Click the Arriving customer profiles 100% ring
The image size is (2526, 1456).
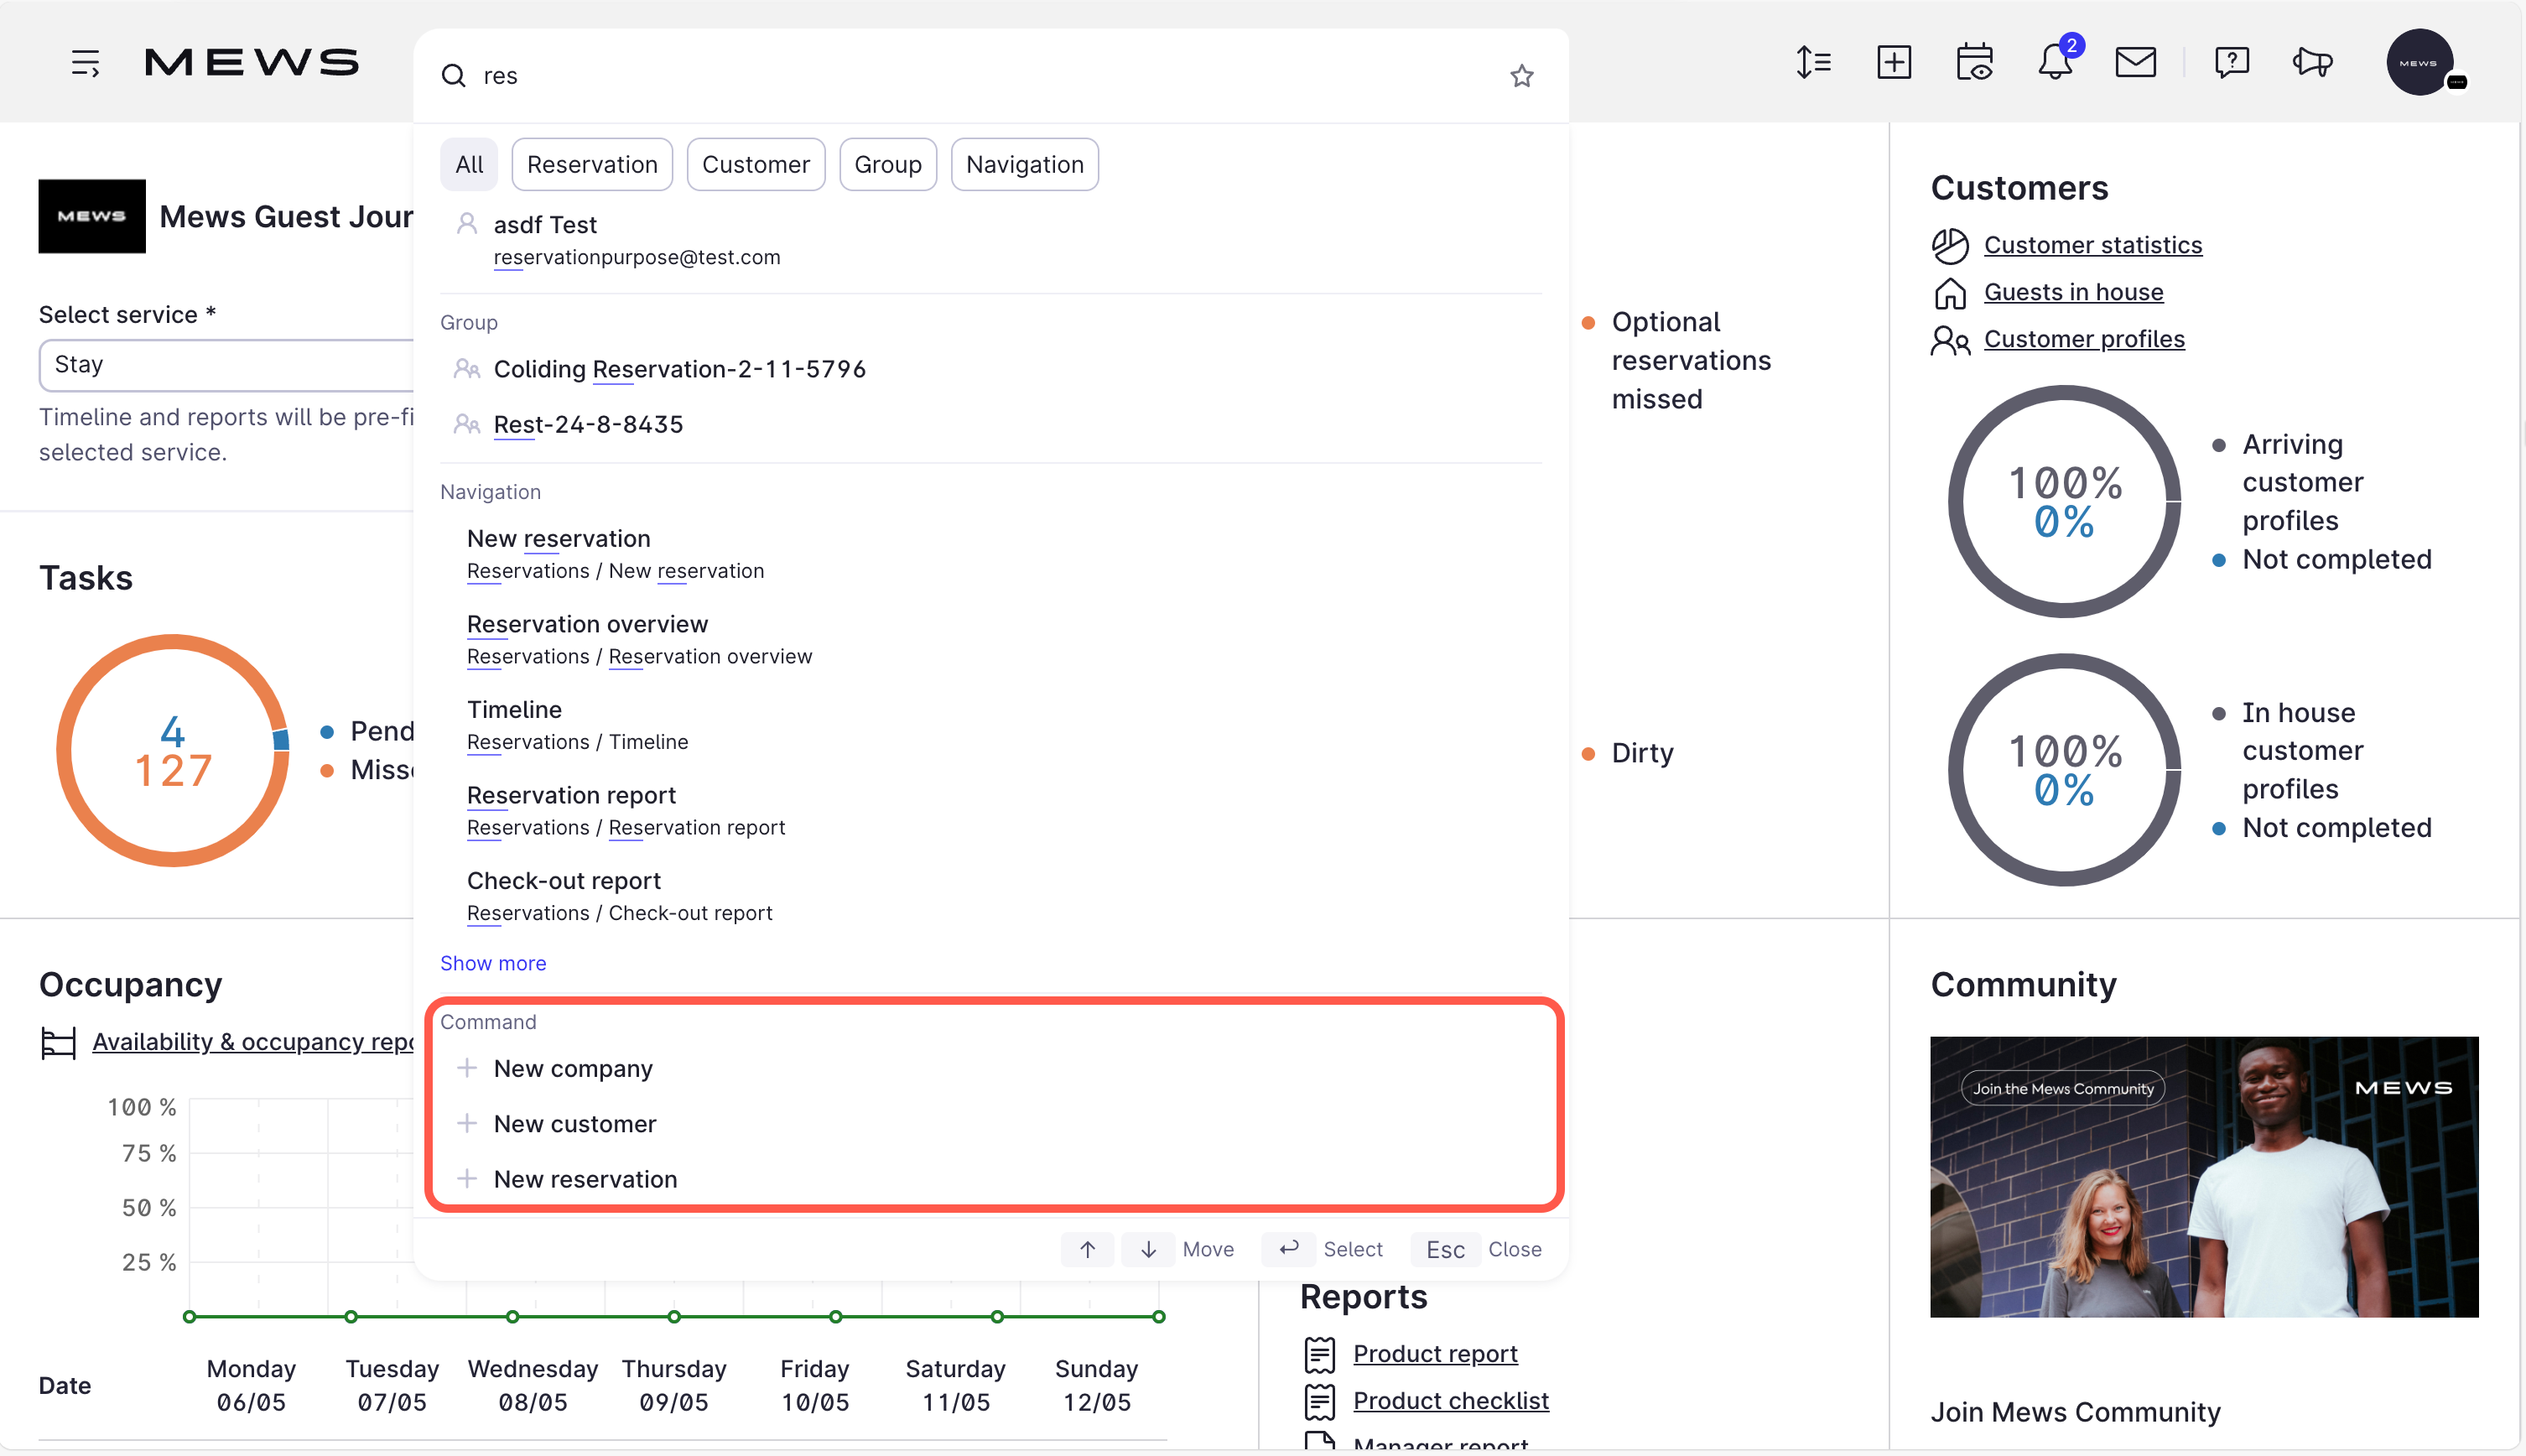tap(2064, 502)
